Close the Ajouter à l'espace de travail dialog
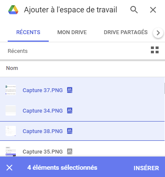 pos(153,10)
